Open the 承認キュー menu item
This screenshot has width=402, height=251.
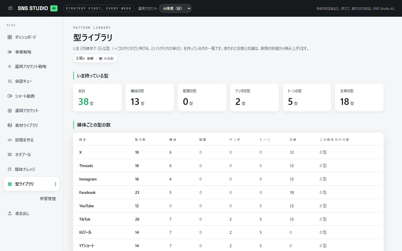[x=32, y=81]
